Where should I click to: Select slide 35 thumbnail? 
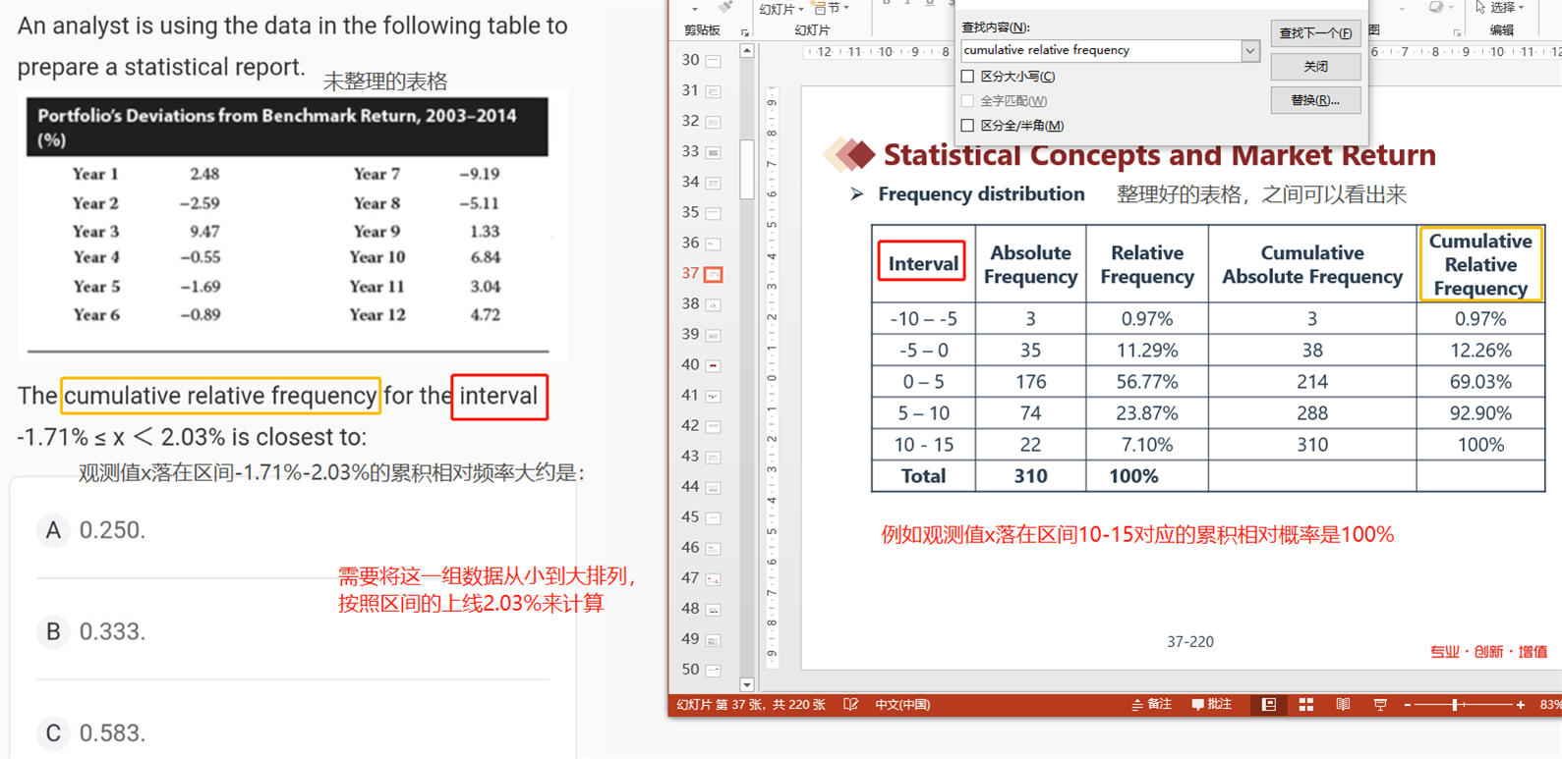click(x=714, y=213)
